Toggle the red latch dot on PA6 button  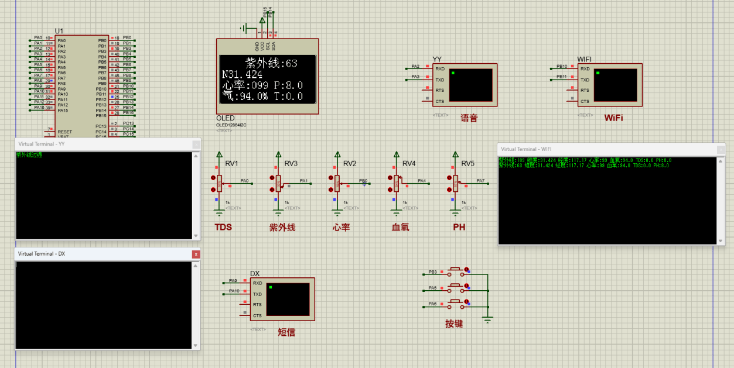(466, 301)
